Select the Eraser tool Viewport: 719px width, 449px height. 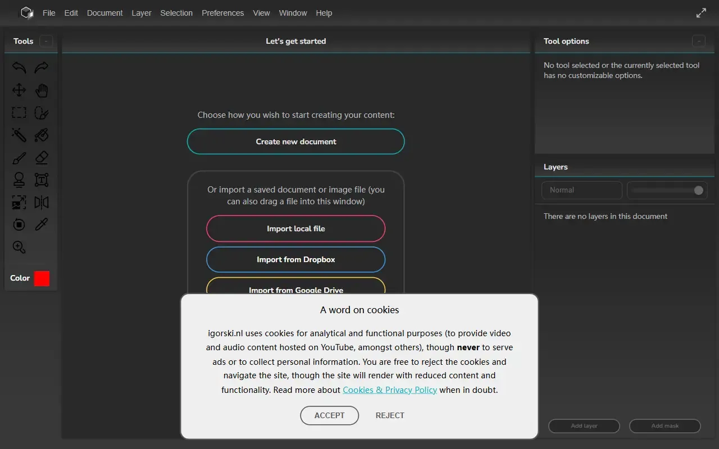42,158
